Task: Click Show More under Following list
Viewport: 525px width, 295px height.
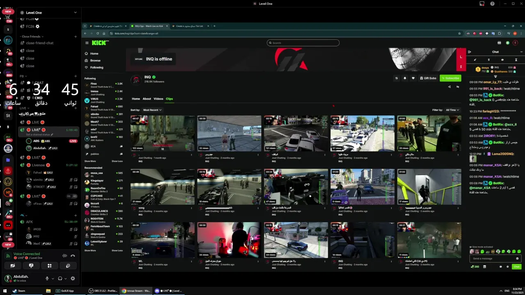Action: [x=90, y=161]
